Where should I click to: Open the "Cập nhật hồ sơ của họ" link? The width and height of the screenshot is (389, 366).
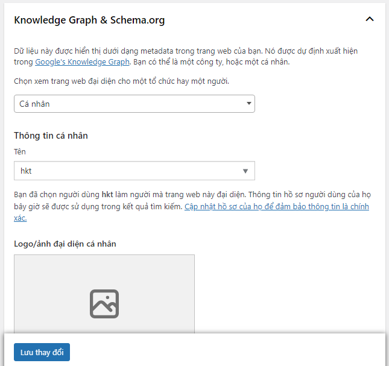coord(276,207)
